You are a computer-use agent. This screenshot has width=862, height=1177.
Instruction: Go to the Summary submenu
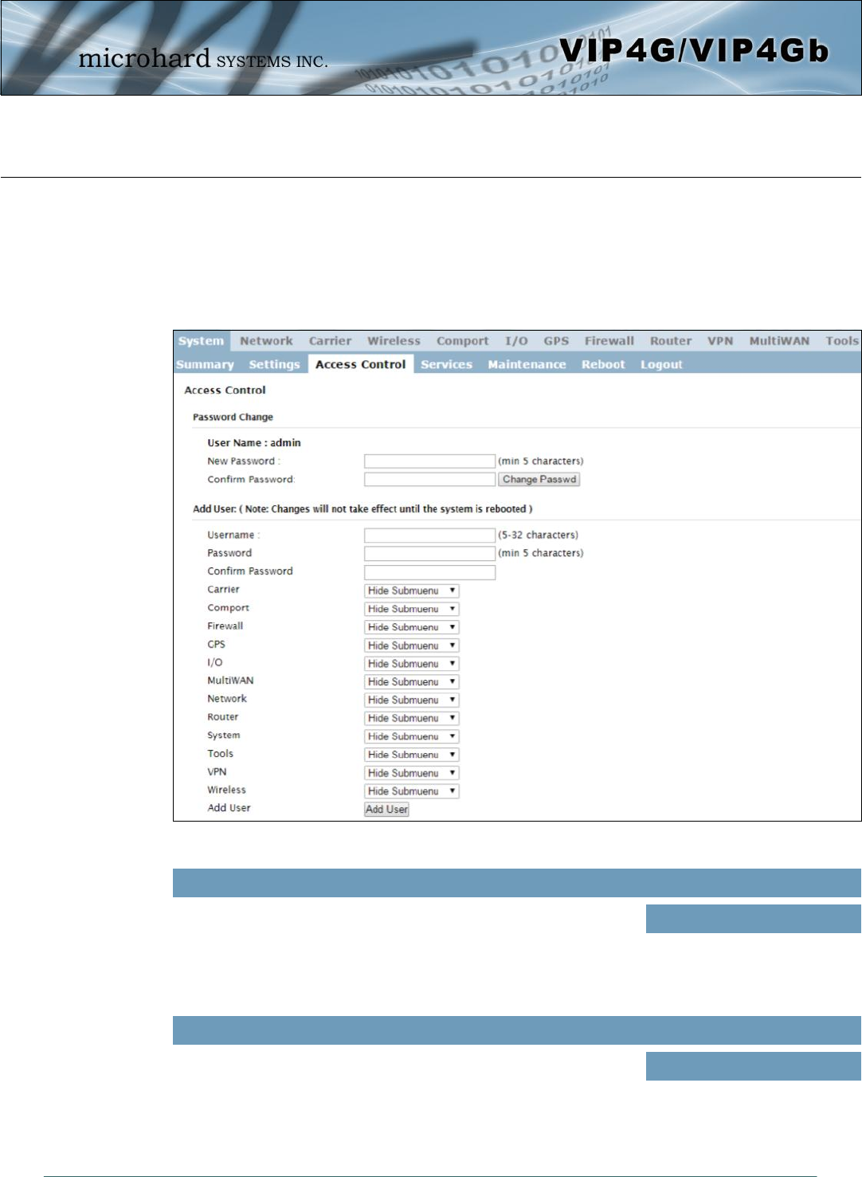point(205,365)
